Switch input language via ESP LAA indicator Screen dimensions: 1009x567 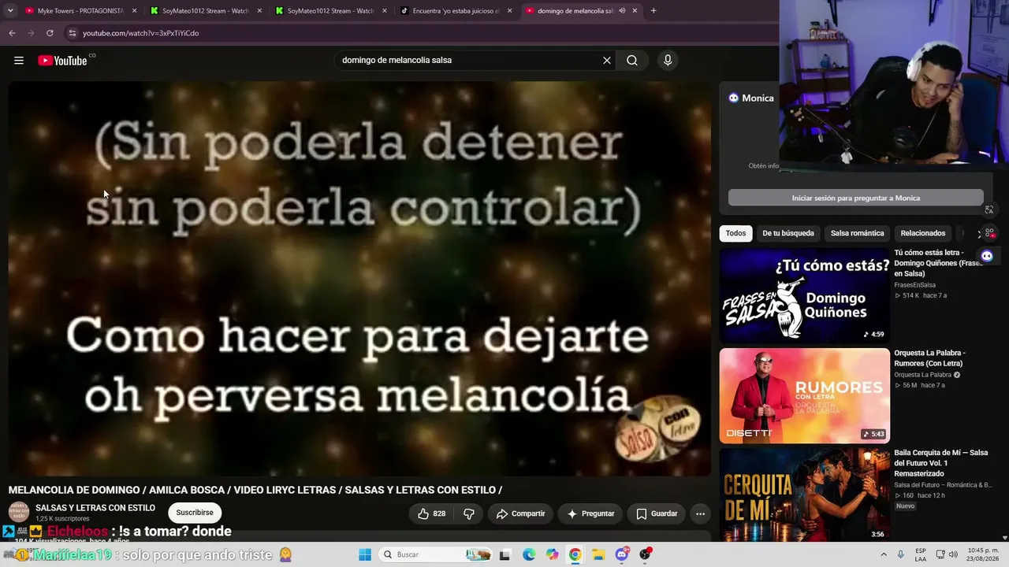pyautogui.click(x=921, y=554)
